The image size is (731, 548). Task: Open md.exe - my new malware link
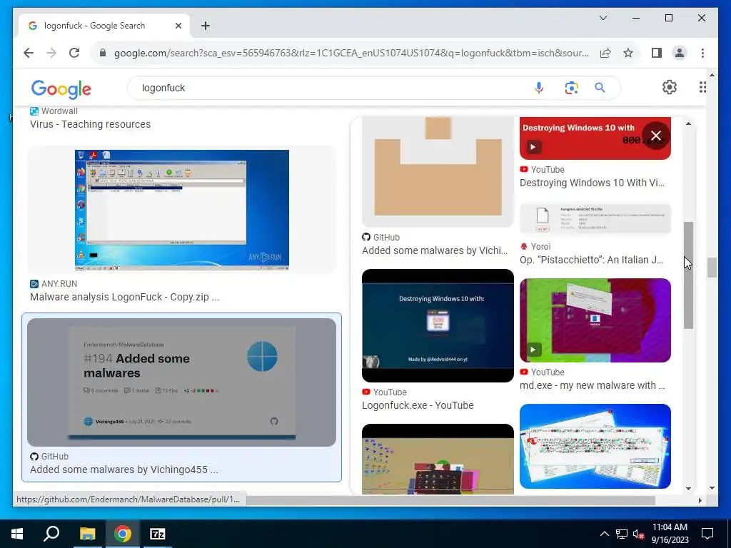tap(592, 385)
